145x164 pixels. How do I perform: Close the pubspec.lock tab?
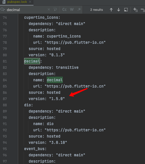point(30,2)
